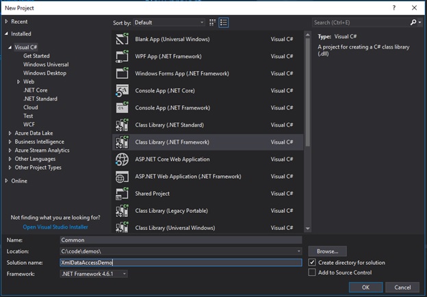
Task: Select Get Started category
Action: tap(36, 56)
